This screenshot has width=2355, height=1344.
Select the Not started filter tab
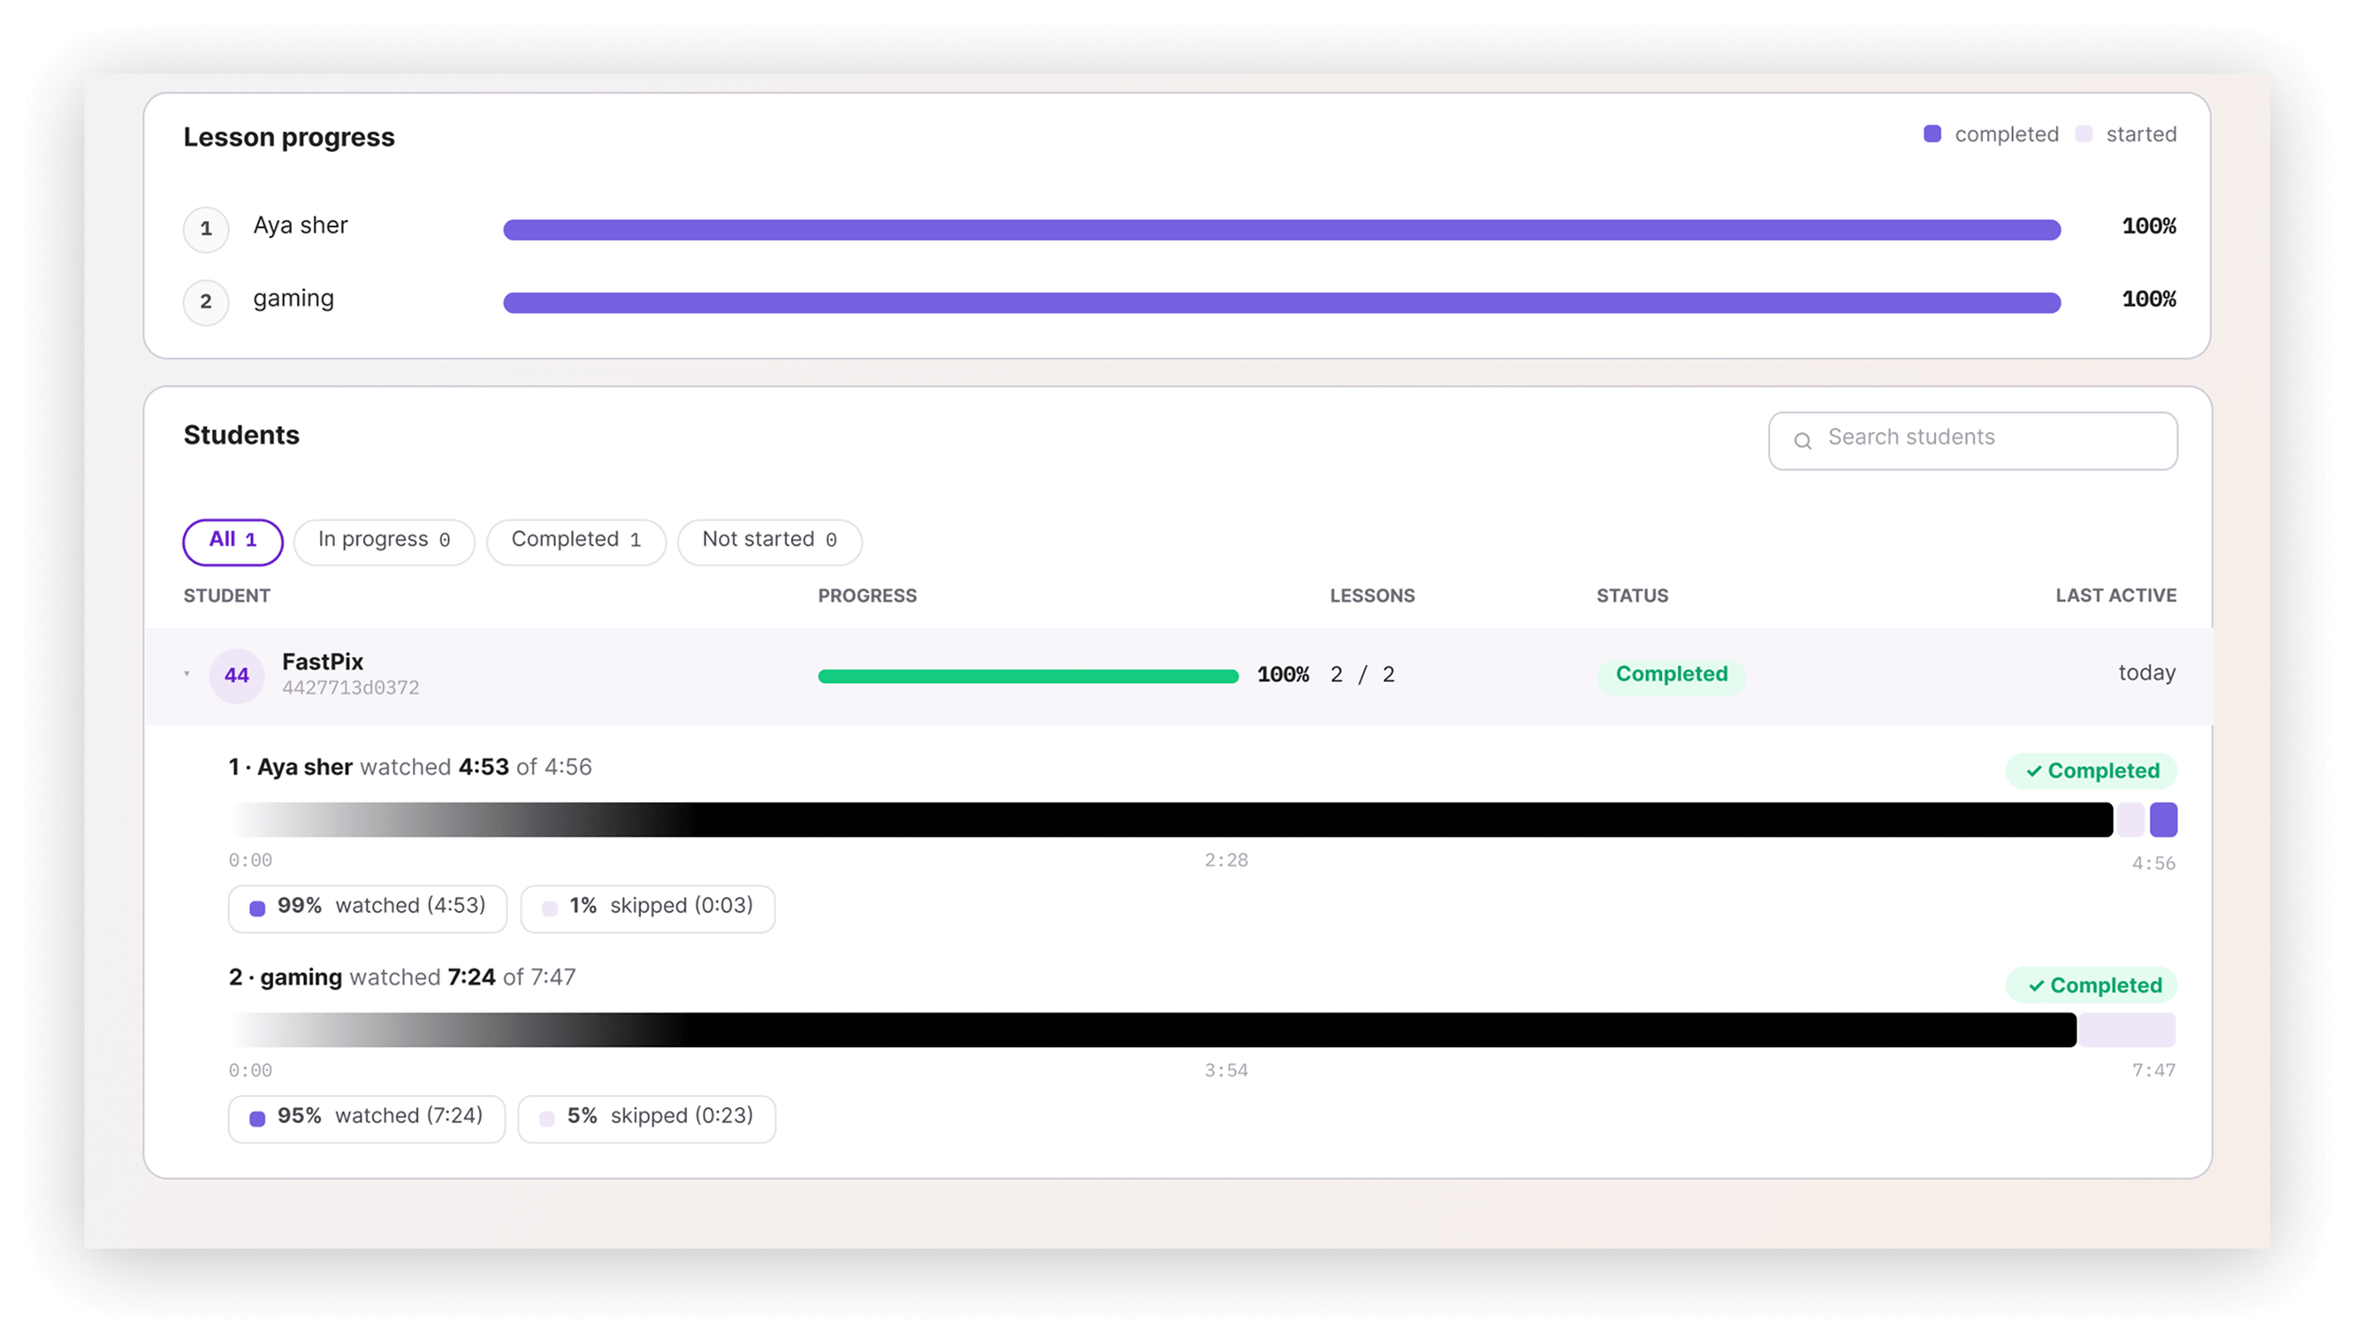[x=769, y=540]
